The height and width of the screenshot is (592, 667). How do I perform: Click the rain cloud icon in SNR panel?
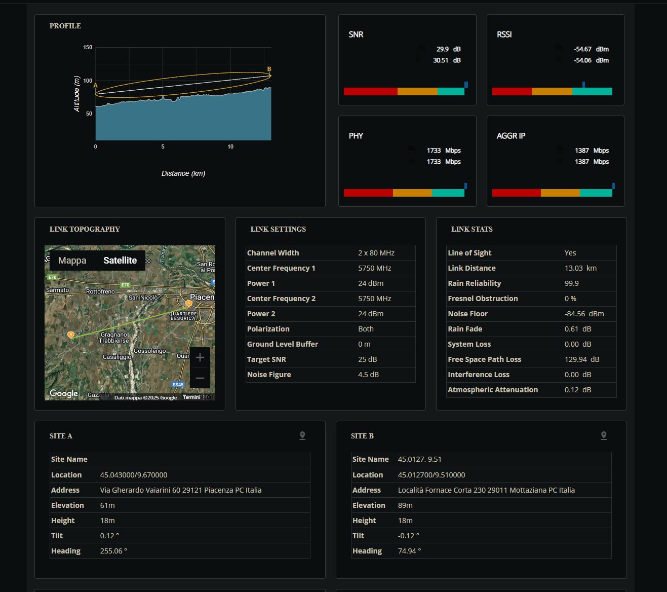click(x=421, y=49)
